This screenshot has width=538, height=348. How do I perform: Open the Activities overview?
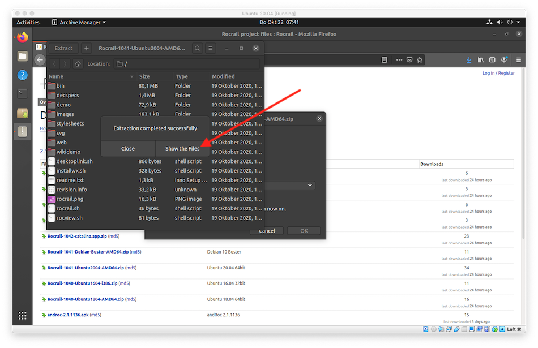pos(28,23)
